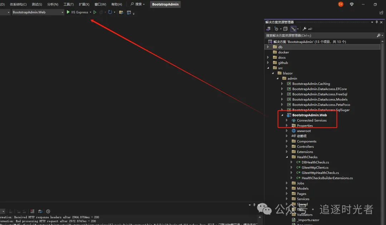Collapse the admin folder
The image size is (386, 225).
(x=277, y=78)
